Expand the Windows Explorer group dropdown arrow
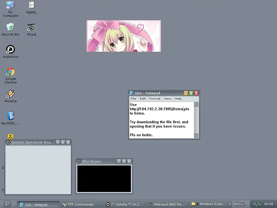Screen dimensions: 277x208 pos(230,204)
